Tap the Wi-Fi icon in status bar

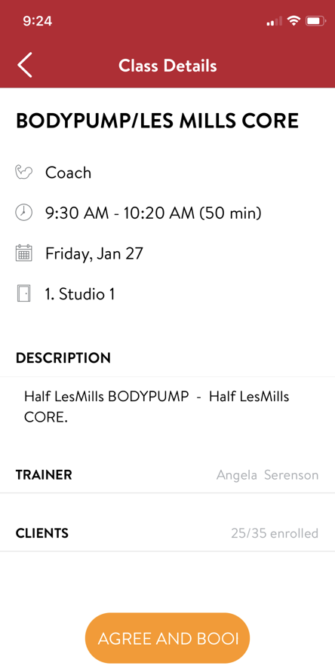(x=294, y=20)
